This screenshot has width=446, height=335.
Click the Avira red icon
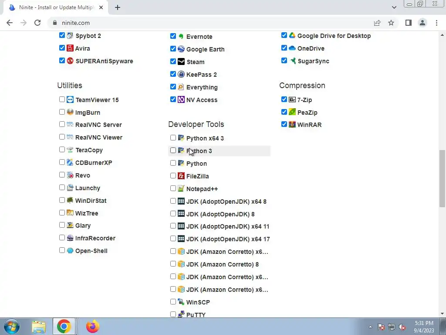pos(70,48)
